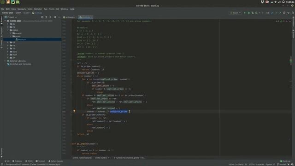295x166 pixels.
Task: Click prime_factorization breadcrumb under the editor
Action: coord(82,158)
